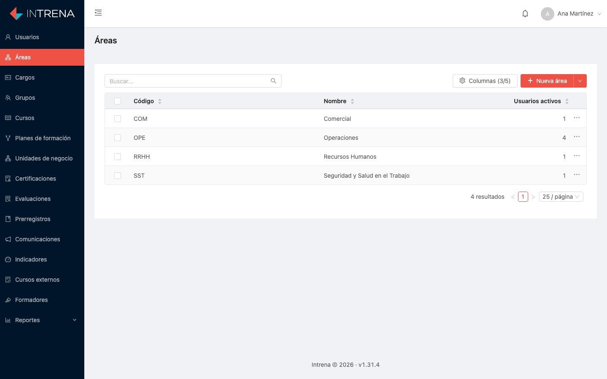Open Cursos in the sidebar

(42, 118)
